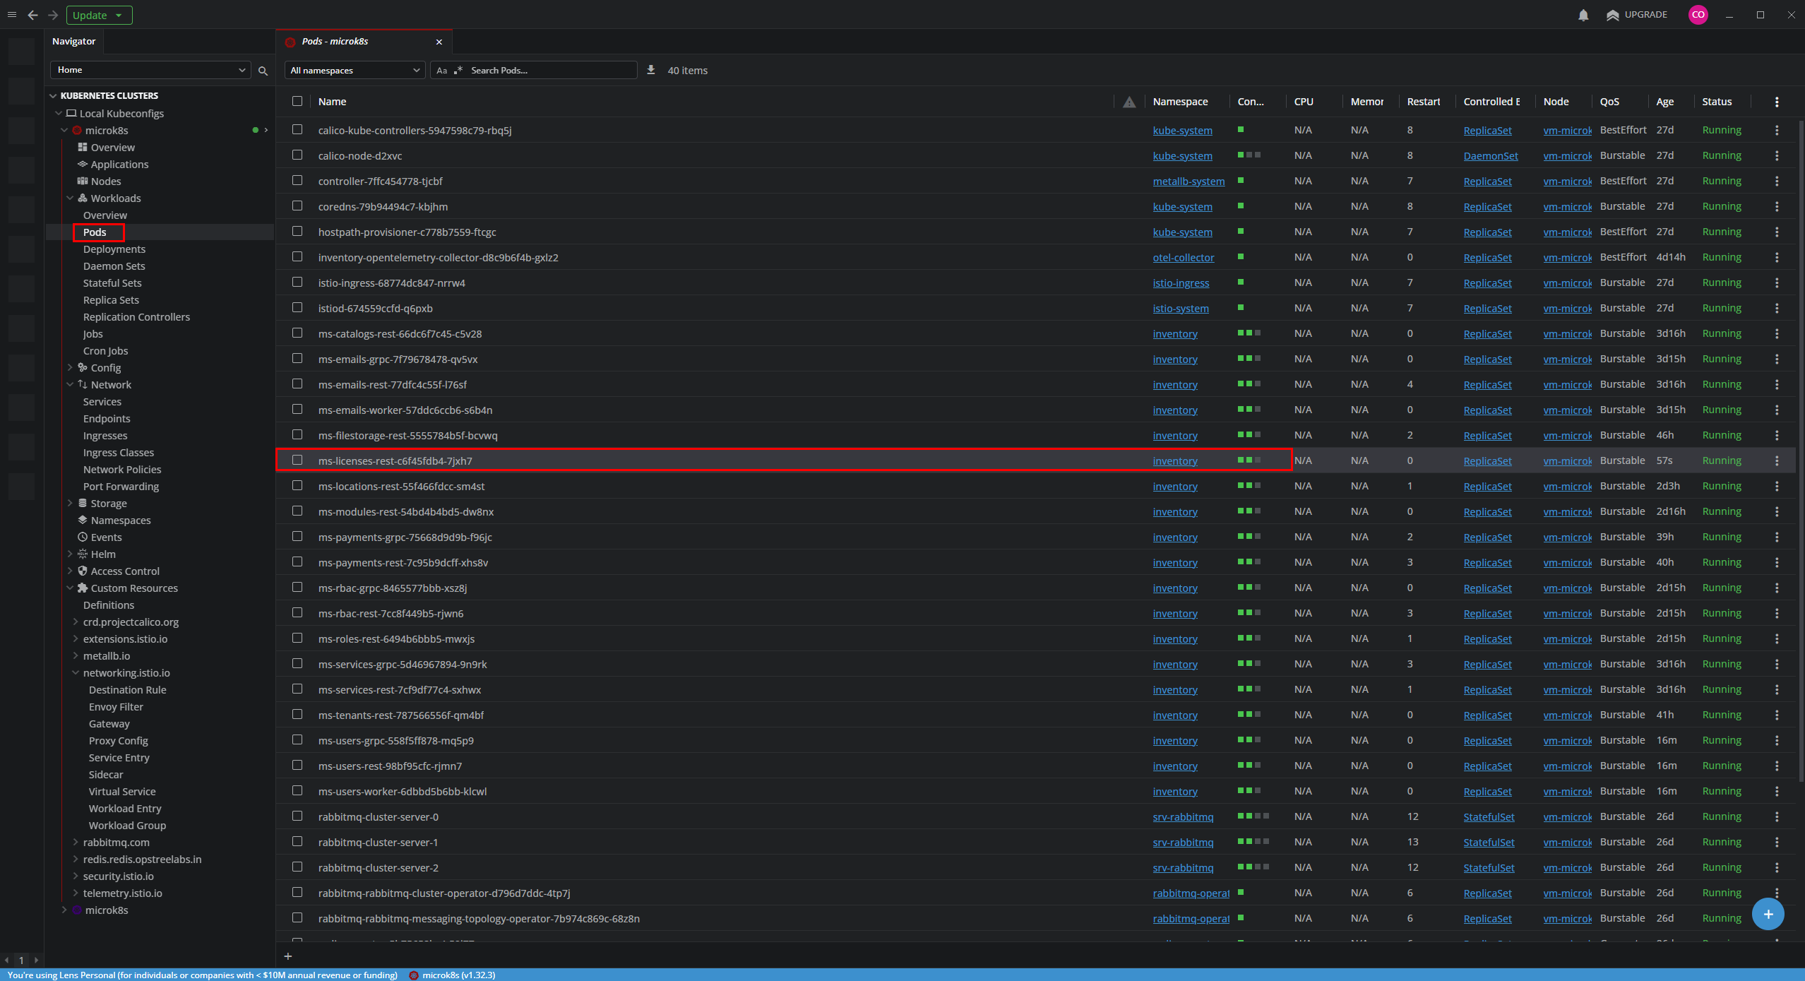The image size is (1805, 981).
Task: Go forward with the right arrow
Action: click(x=53, y=15)
